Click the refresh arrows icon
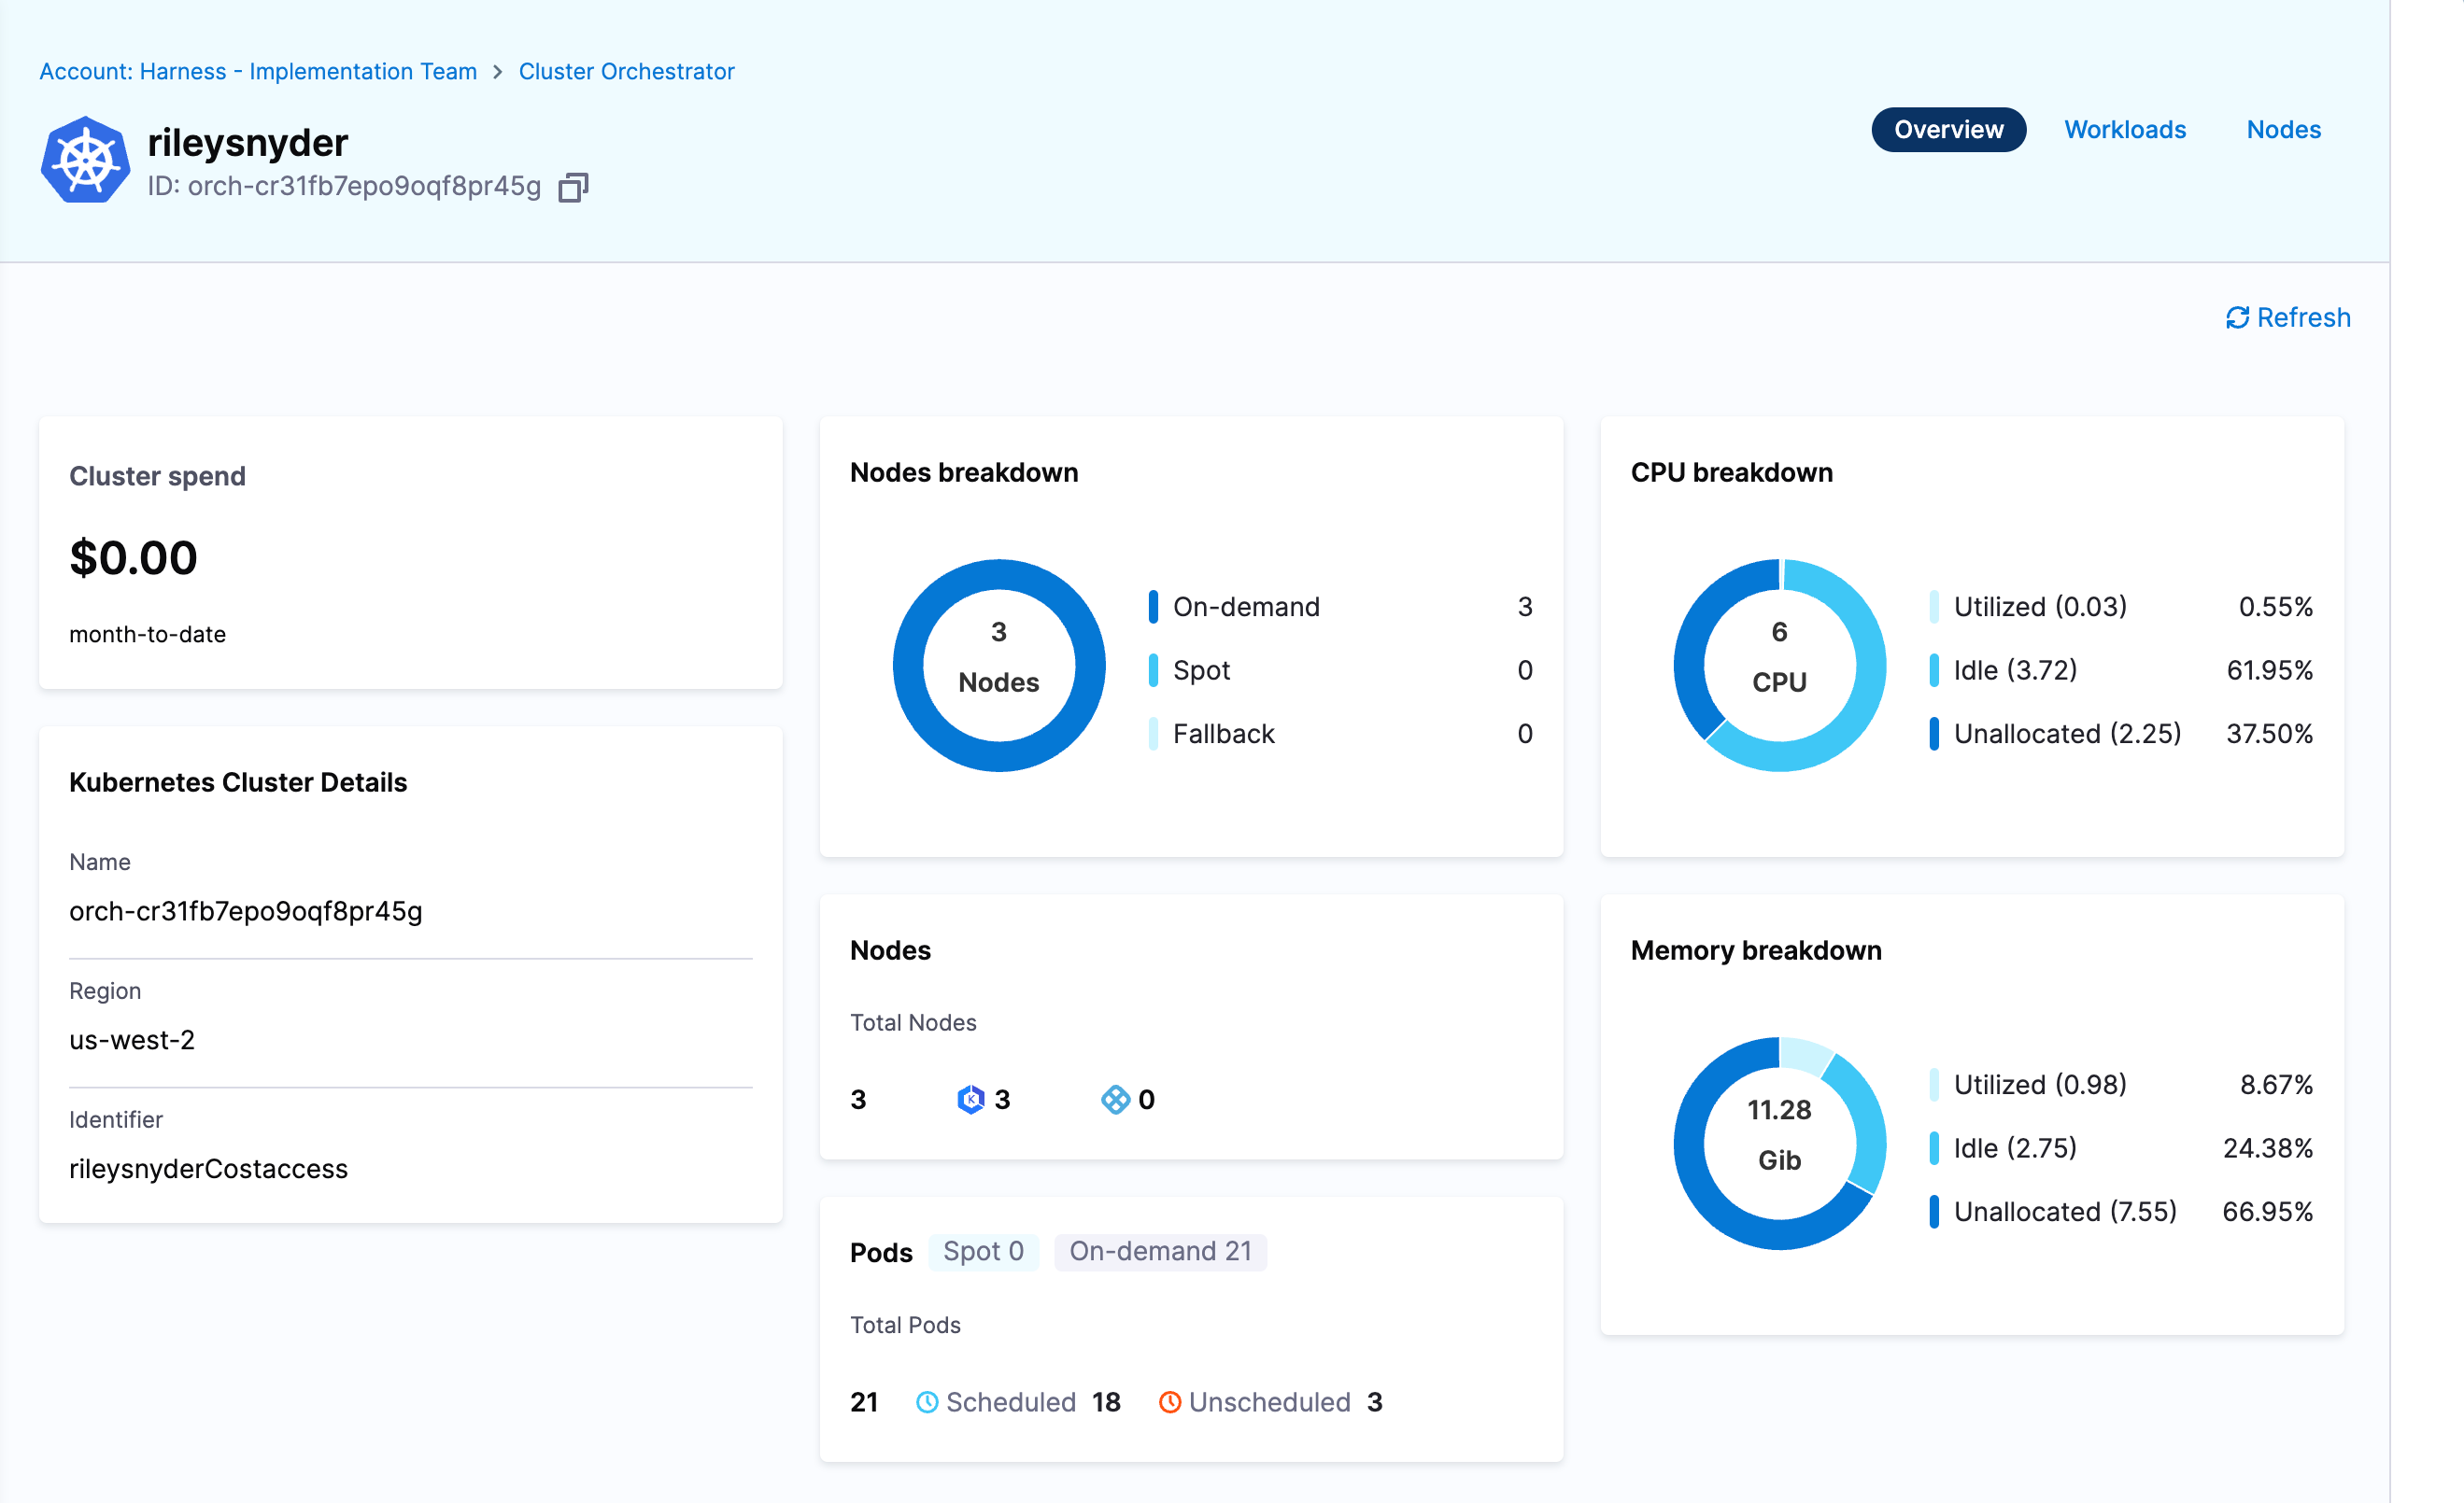Viewport: 2464px width, 1503px height. point(2237,317)
